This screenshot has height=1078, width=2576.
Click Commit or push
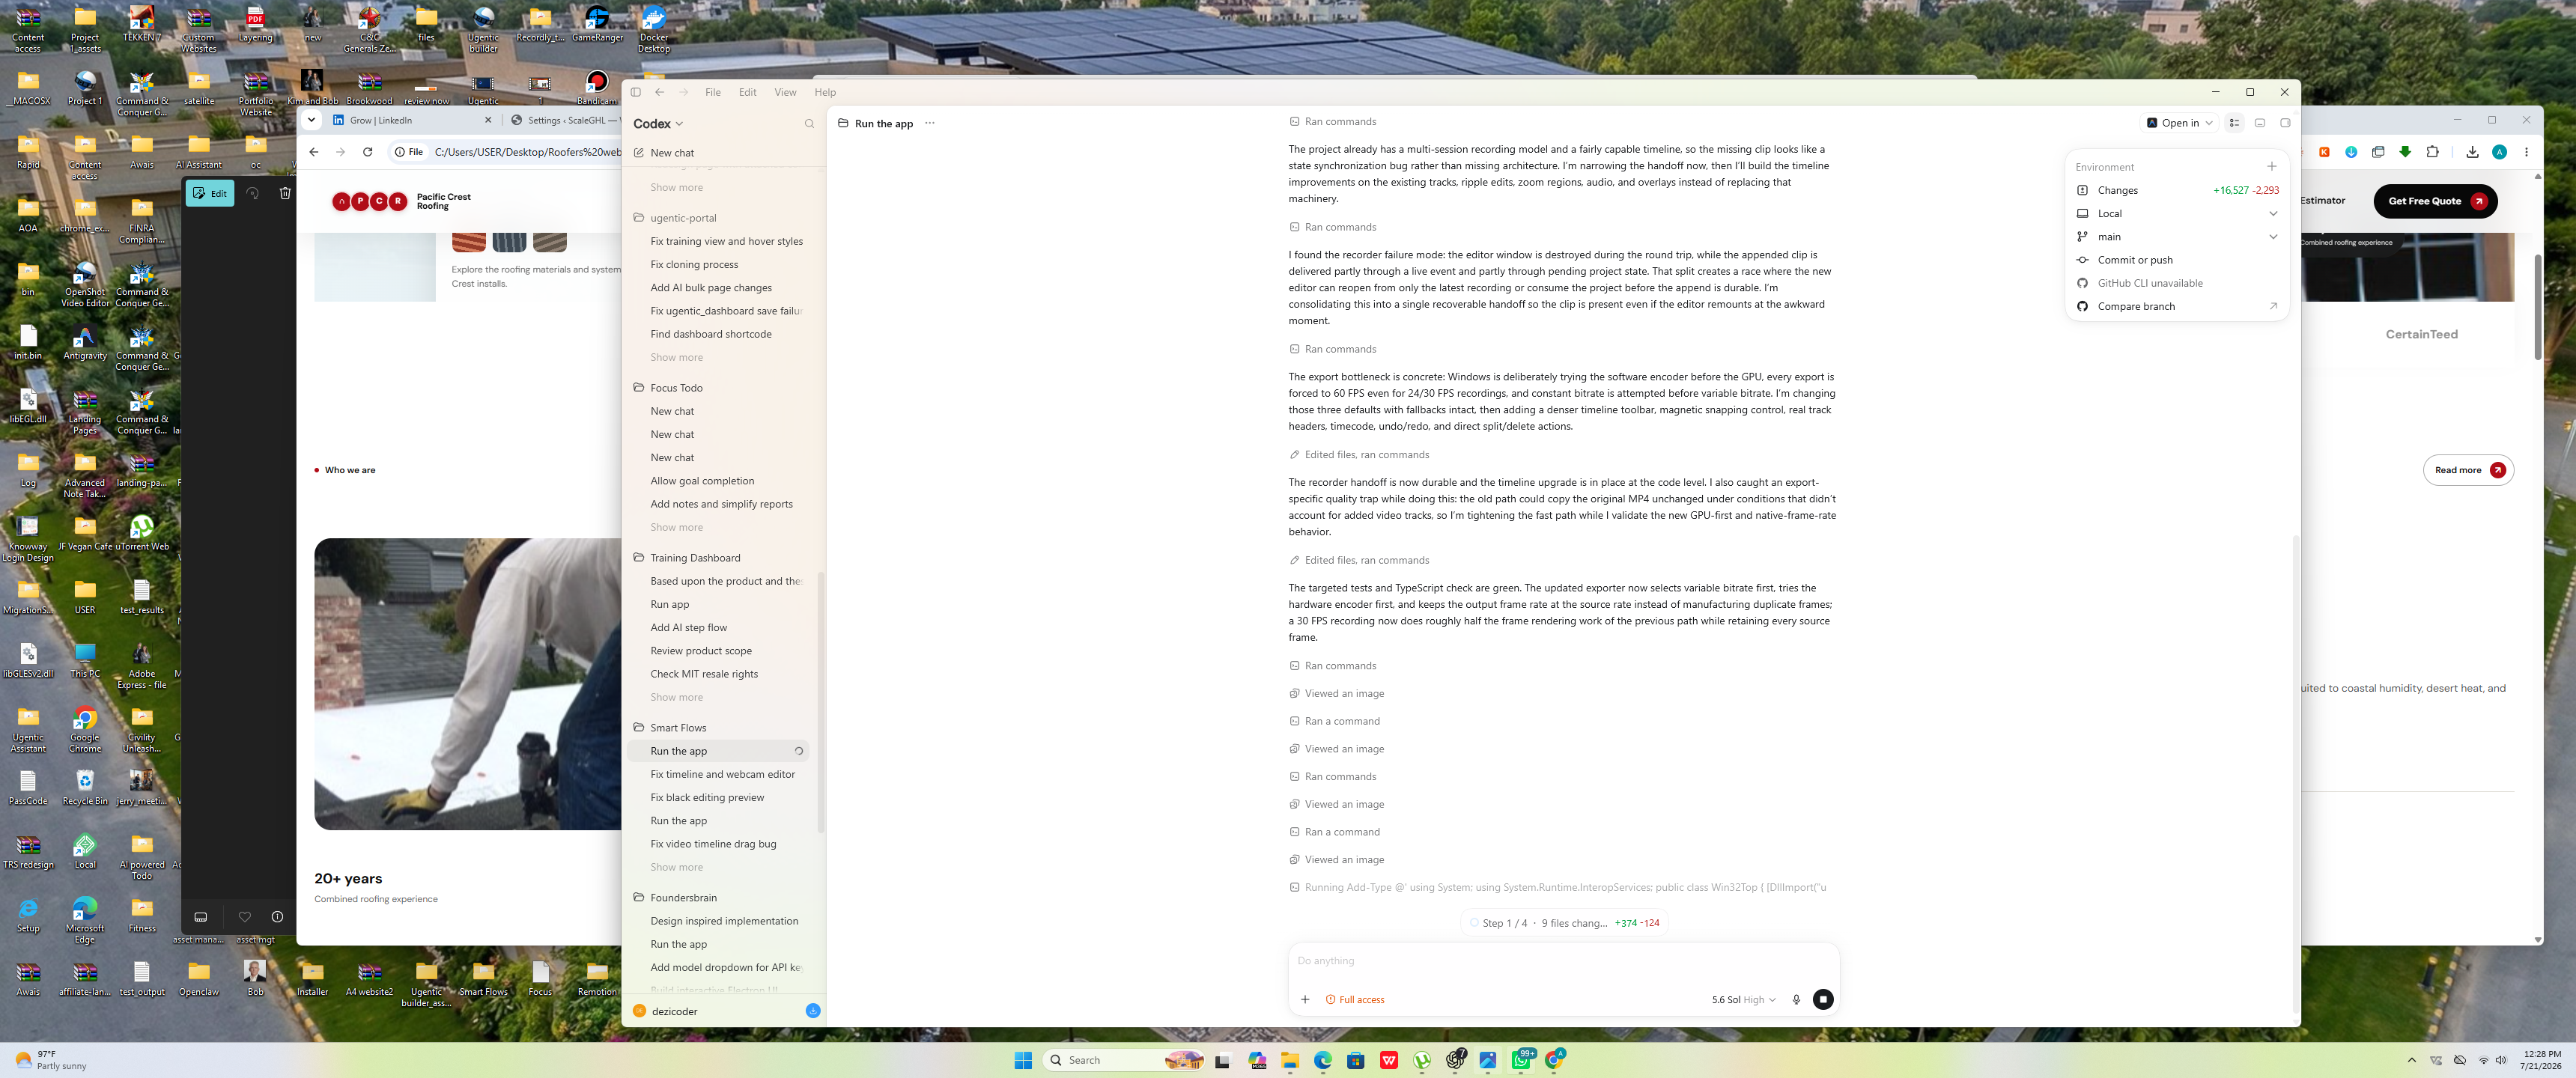click(2135, 260)
